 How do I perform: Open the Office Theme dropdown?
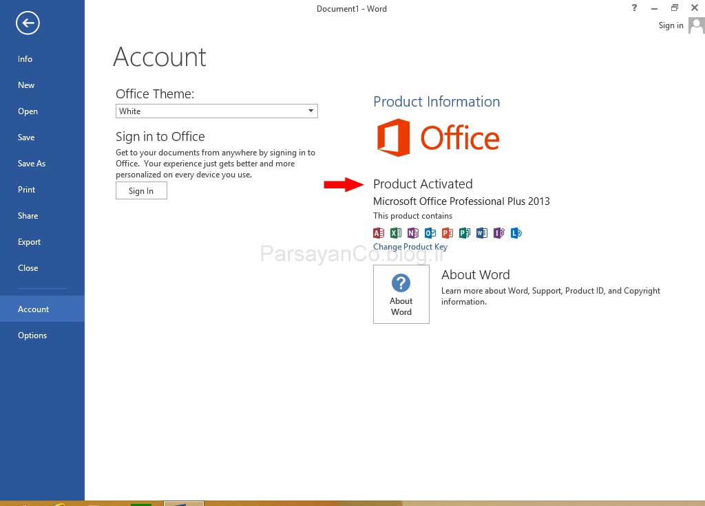tap(217, 111)
